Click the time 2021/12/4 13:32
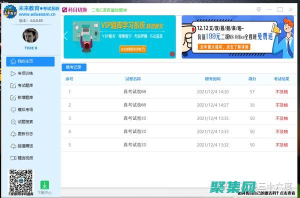 213,145
